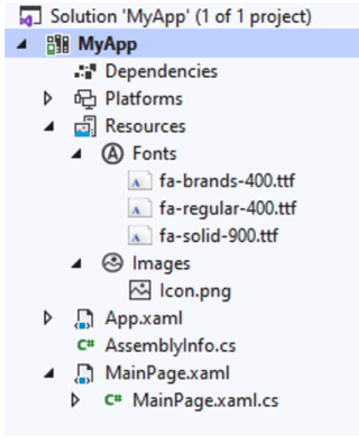Select the MainPage.xaml.cs label
This screenshot has height=439, width=359.
pos(206,401)
